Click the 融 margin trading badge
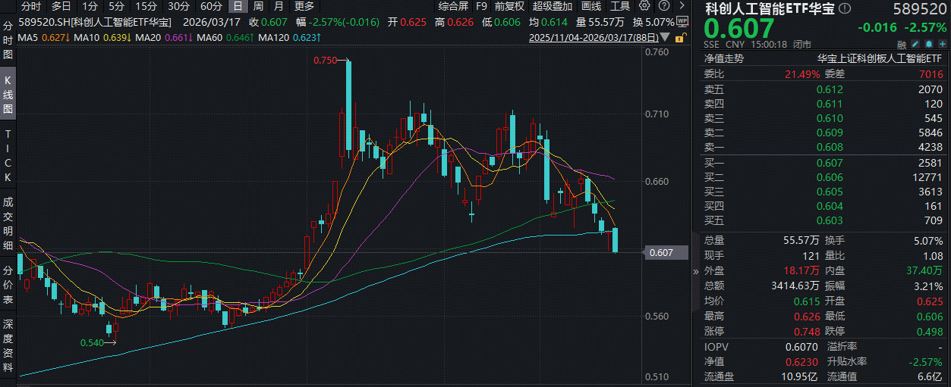The width and height of the screenshot is (951, 387). [x=902, y=45]
